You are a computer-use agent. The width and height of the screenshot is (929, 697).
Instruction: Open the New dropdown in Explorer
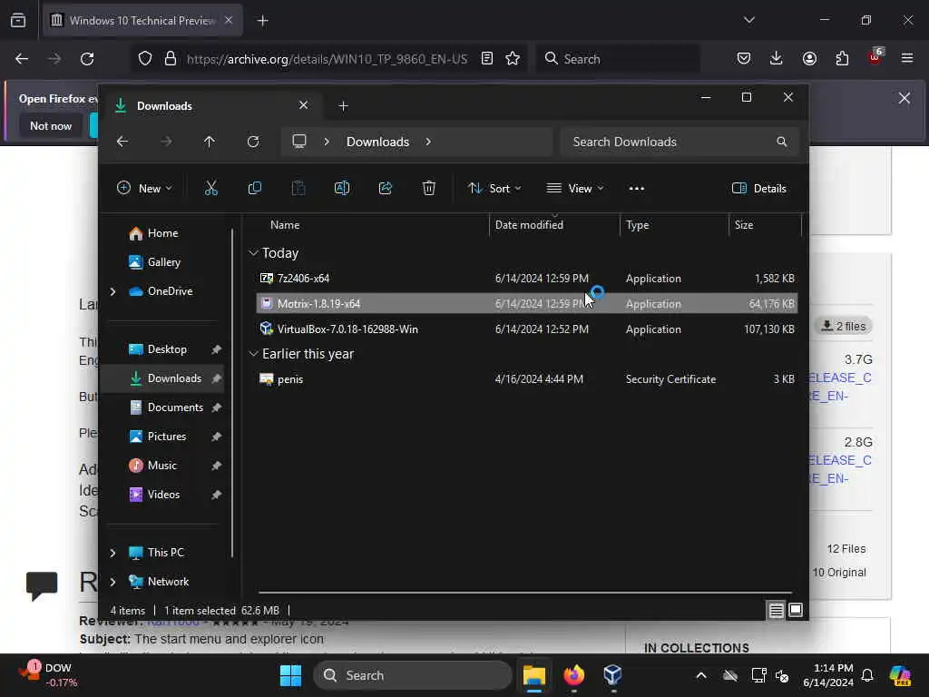point(144,189)
